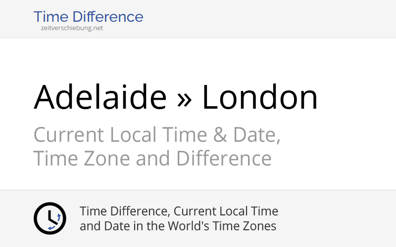Click the "Current Local Time & Date," subtitle line
Viewport: 396px width, 247px height.
157,135
